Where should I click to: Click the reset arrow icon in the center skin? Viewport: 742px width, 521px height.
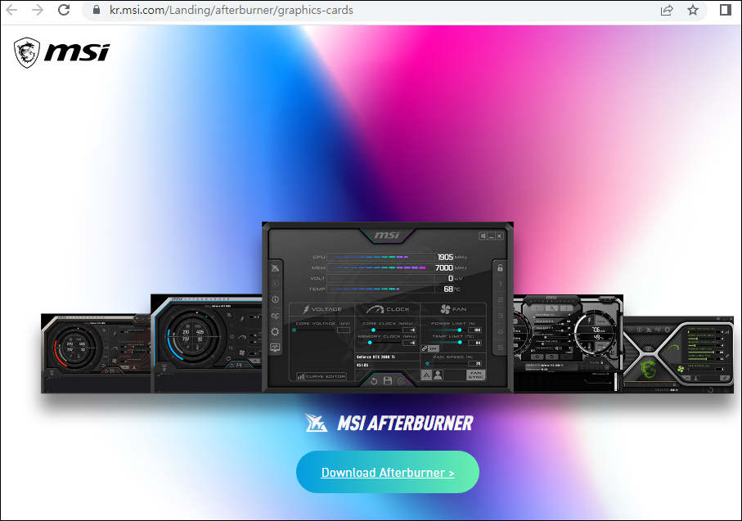click(374, 381)
